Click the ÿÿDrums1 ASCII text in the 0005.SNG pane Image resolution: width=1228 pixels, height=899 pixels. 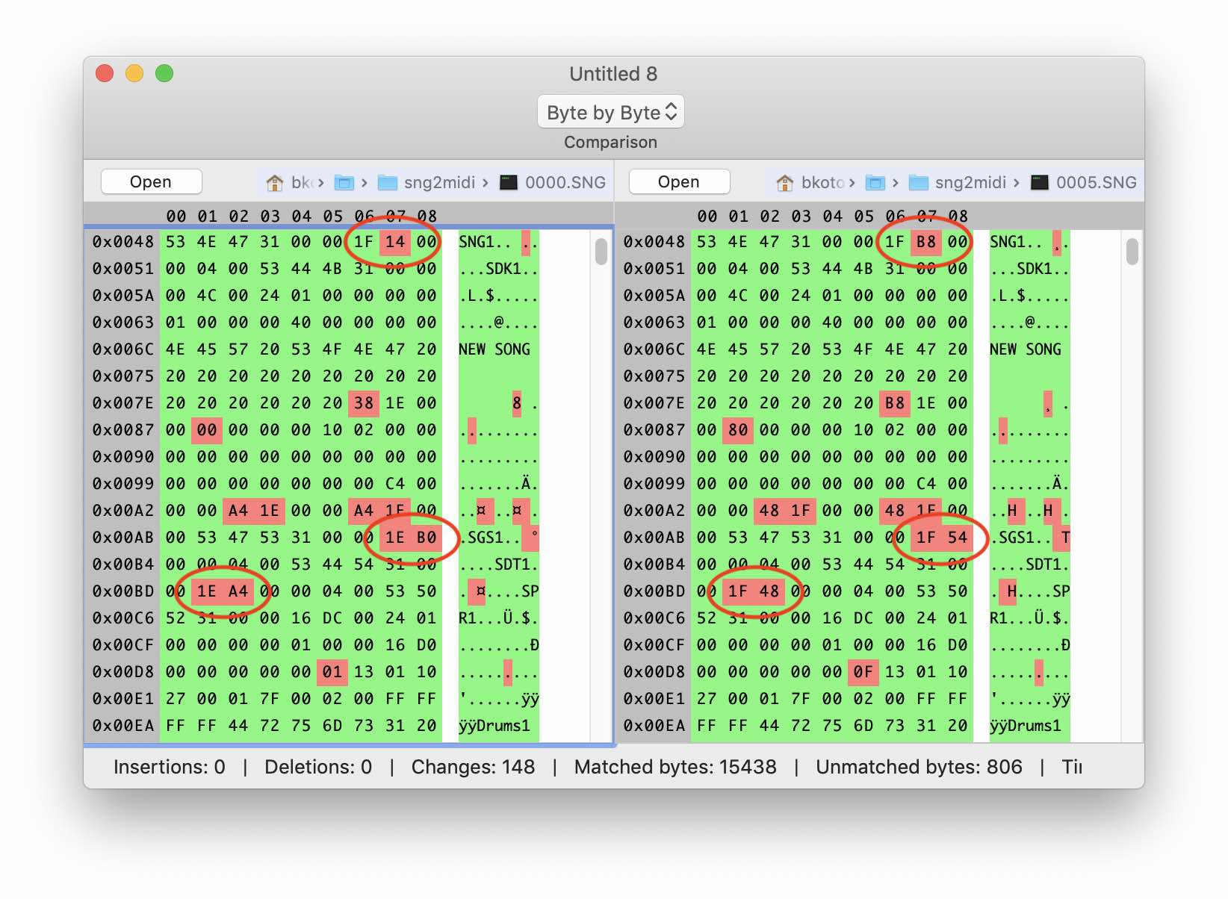pyautogui.click(x=1026, y=726)
